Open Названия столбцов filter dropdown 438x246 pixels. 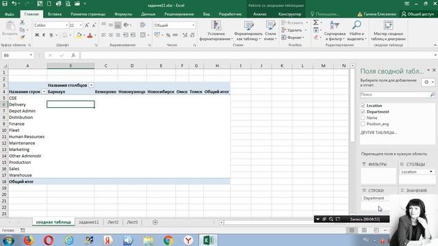(x=91, y=85)
